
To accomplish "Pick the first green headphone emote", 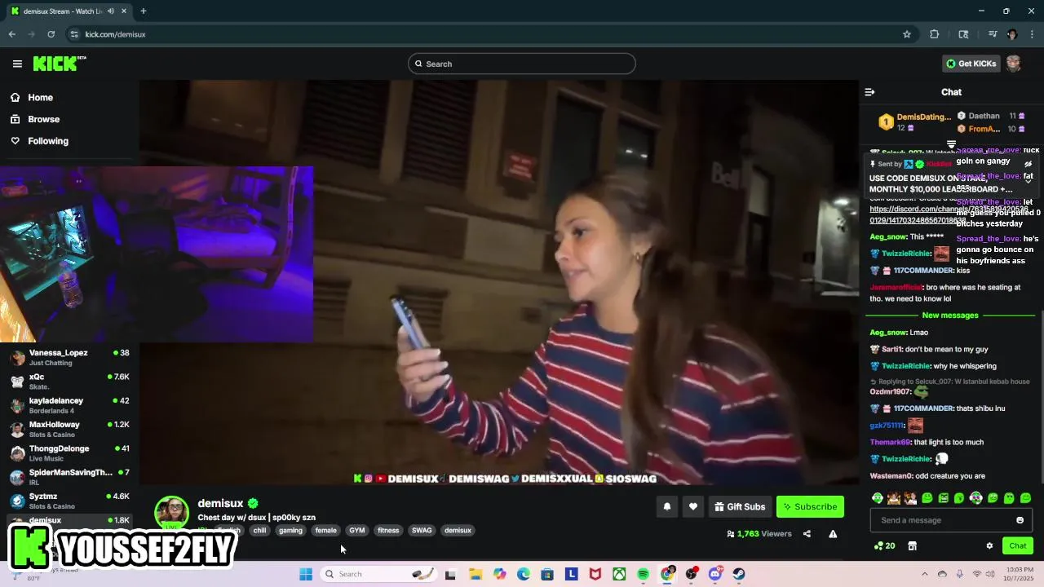I will pyautogui.click(x=877, y=498).
